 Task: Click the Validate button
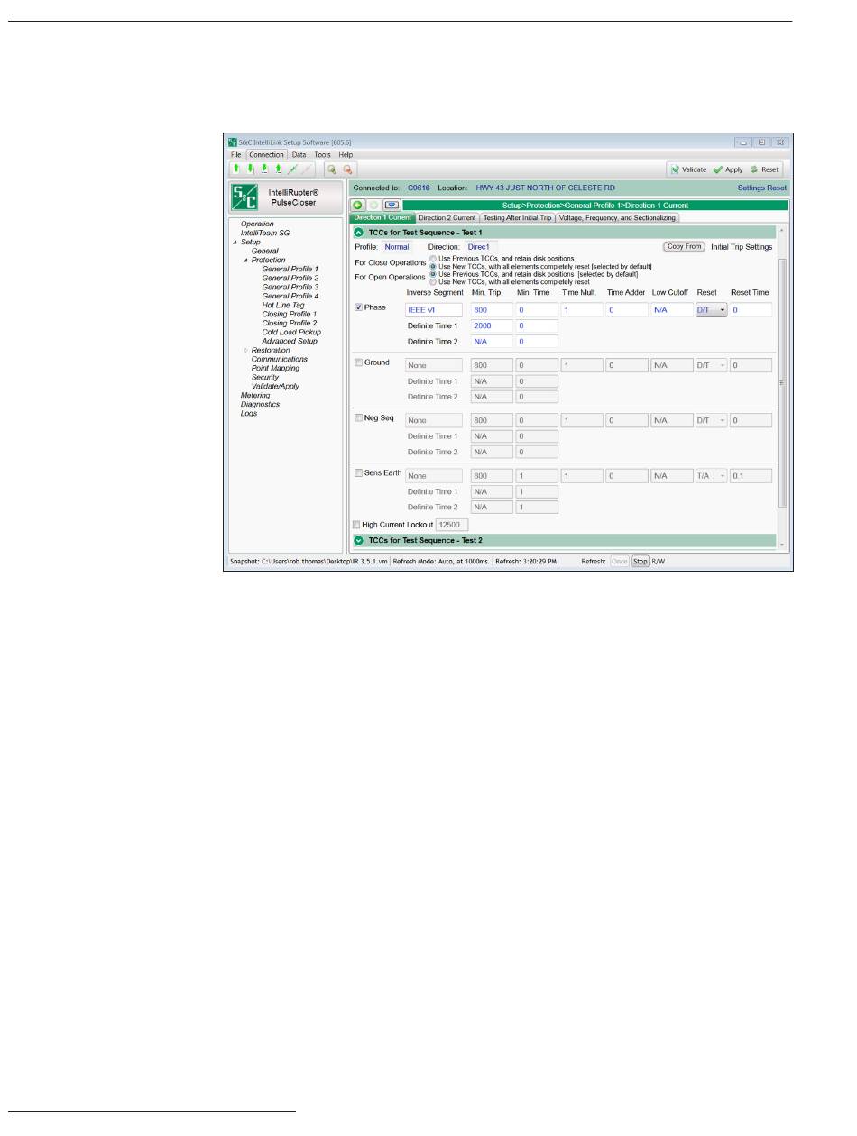[687, 169]
